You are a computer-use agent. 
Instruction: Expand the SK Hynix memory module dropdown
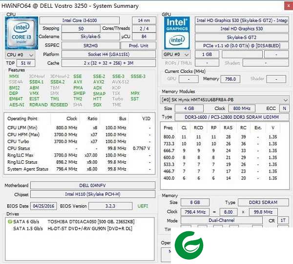tap(225, 100)
